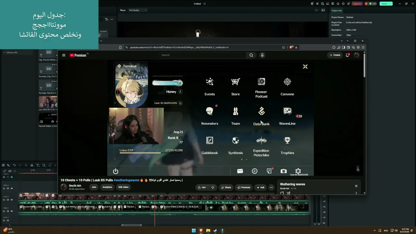Click the Windows Start button
416x234 pixels.
194,231
